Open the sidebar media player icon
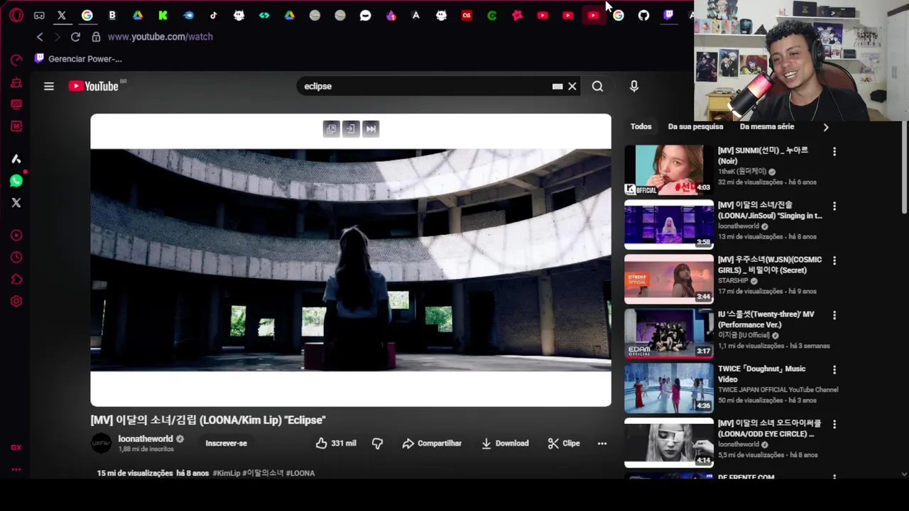The image size is (909, 511). pos(16,236)
